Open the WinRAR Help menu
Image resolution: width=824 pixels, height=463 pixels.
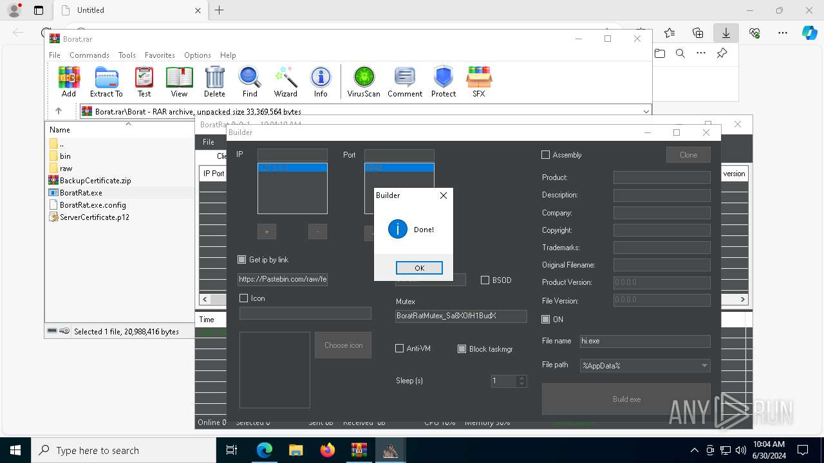(x=228, y=55)
